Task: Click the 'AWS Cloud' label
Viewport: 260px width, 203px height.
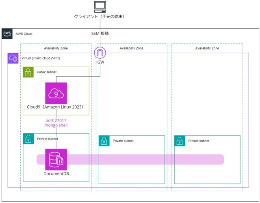Action: (x=24, y=34)
